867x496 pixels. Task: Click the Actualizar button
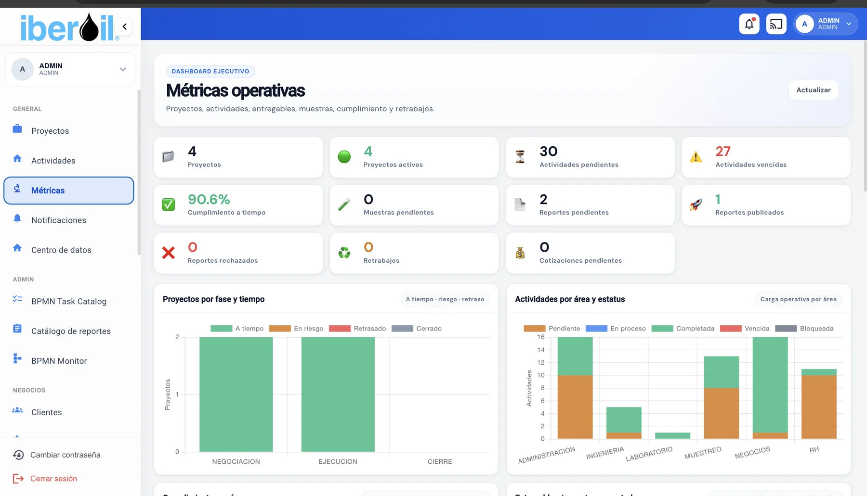pos(813,90)
